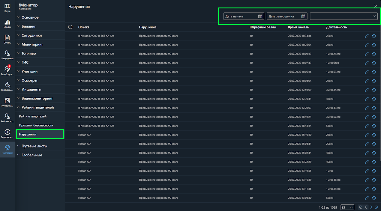The height and width of the screenshot is (211, 381).
Task: Jump to the last page of results
Action: point(376,207)
